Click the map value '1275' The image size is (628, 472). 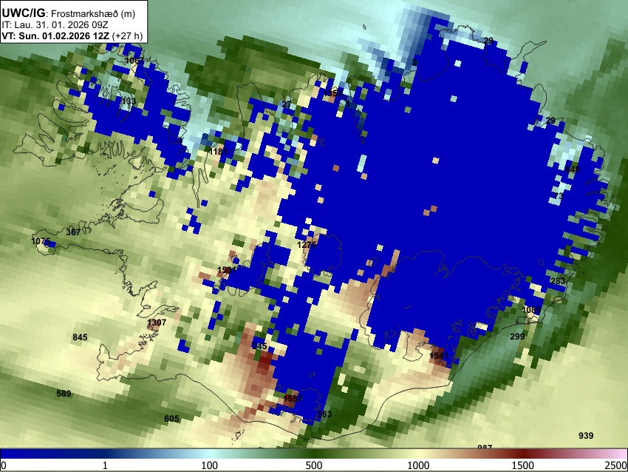click(307, 244)
